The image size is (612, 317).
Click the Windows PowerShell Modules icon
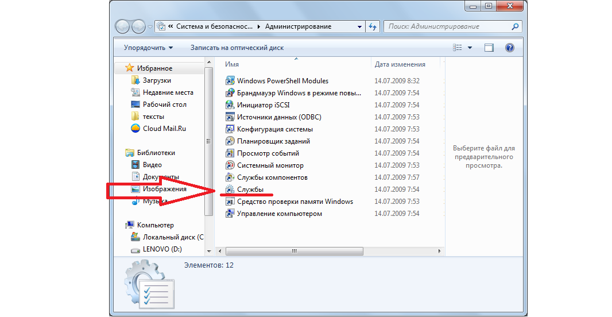(x=230, y=81)
